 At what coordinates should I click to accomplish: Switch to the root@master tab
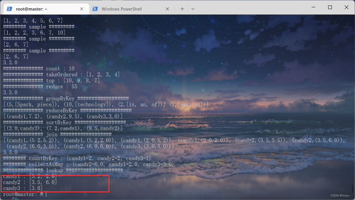[46, 9]
